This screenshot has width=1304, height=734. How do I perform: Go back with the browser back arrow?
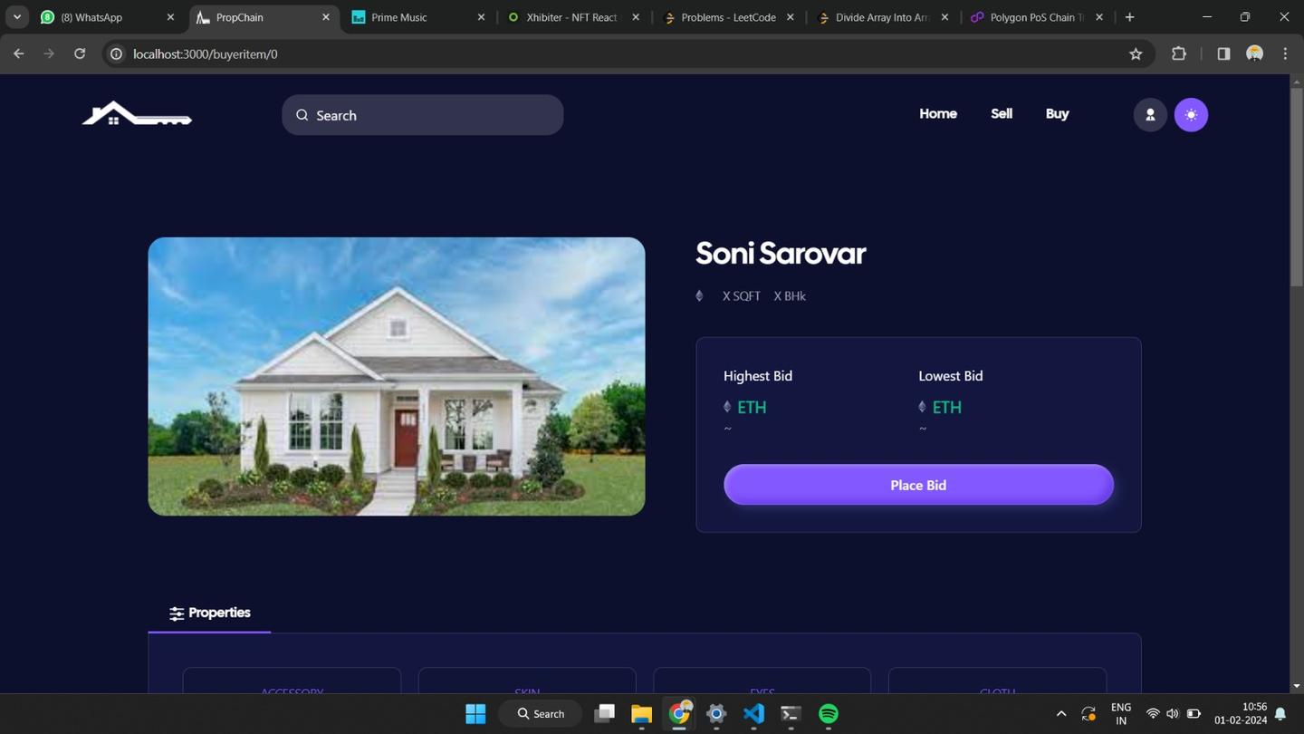(19, 53)
